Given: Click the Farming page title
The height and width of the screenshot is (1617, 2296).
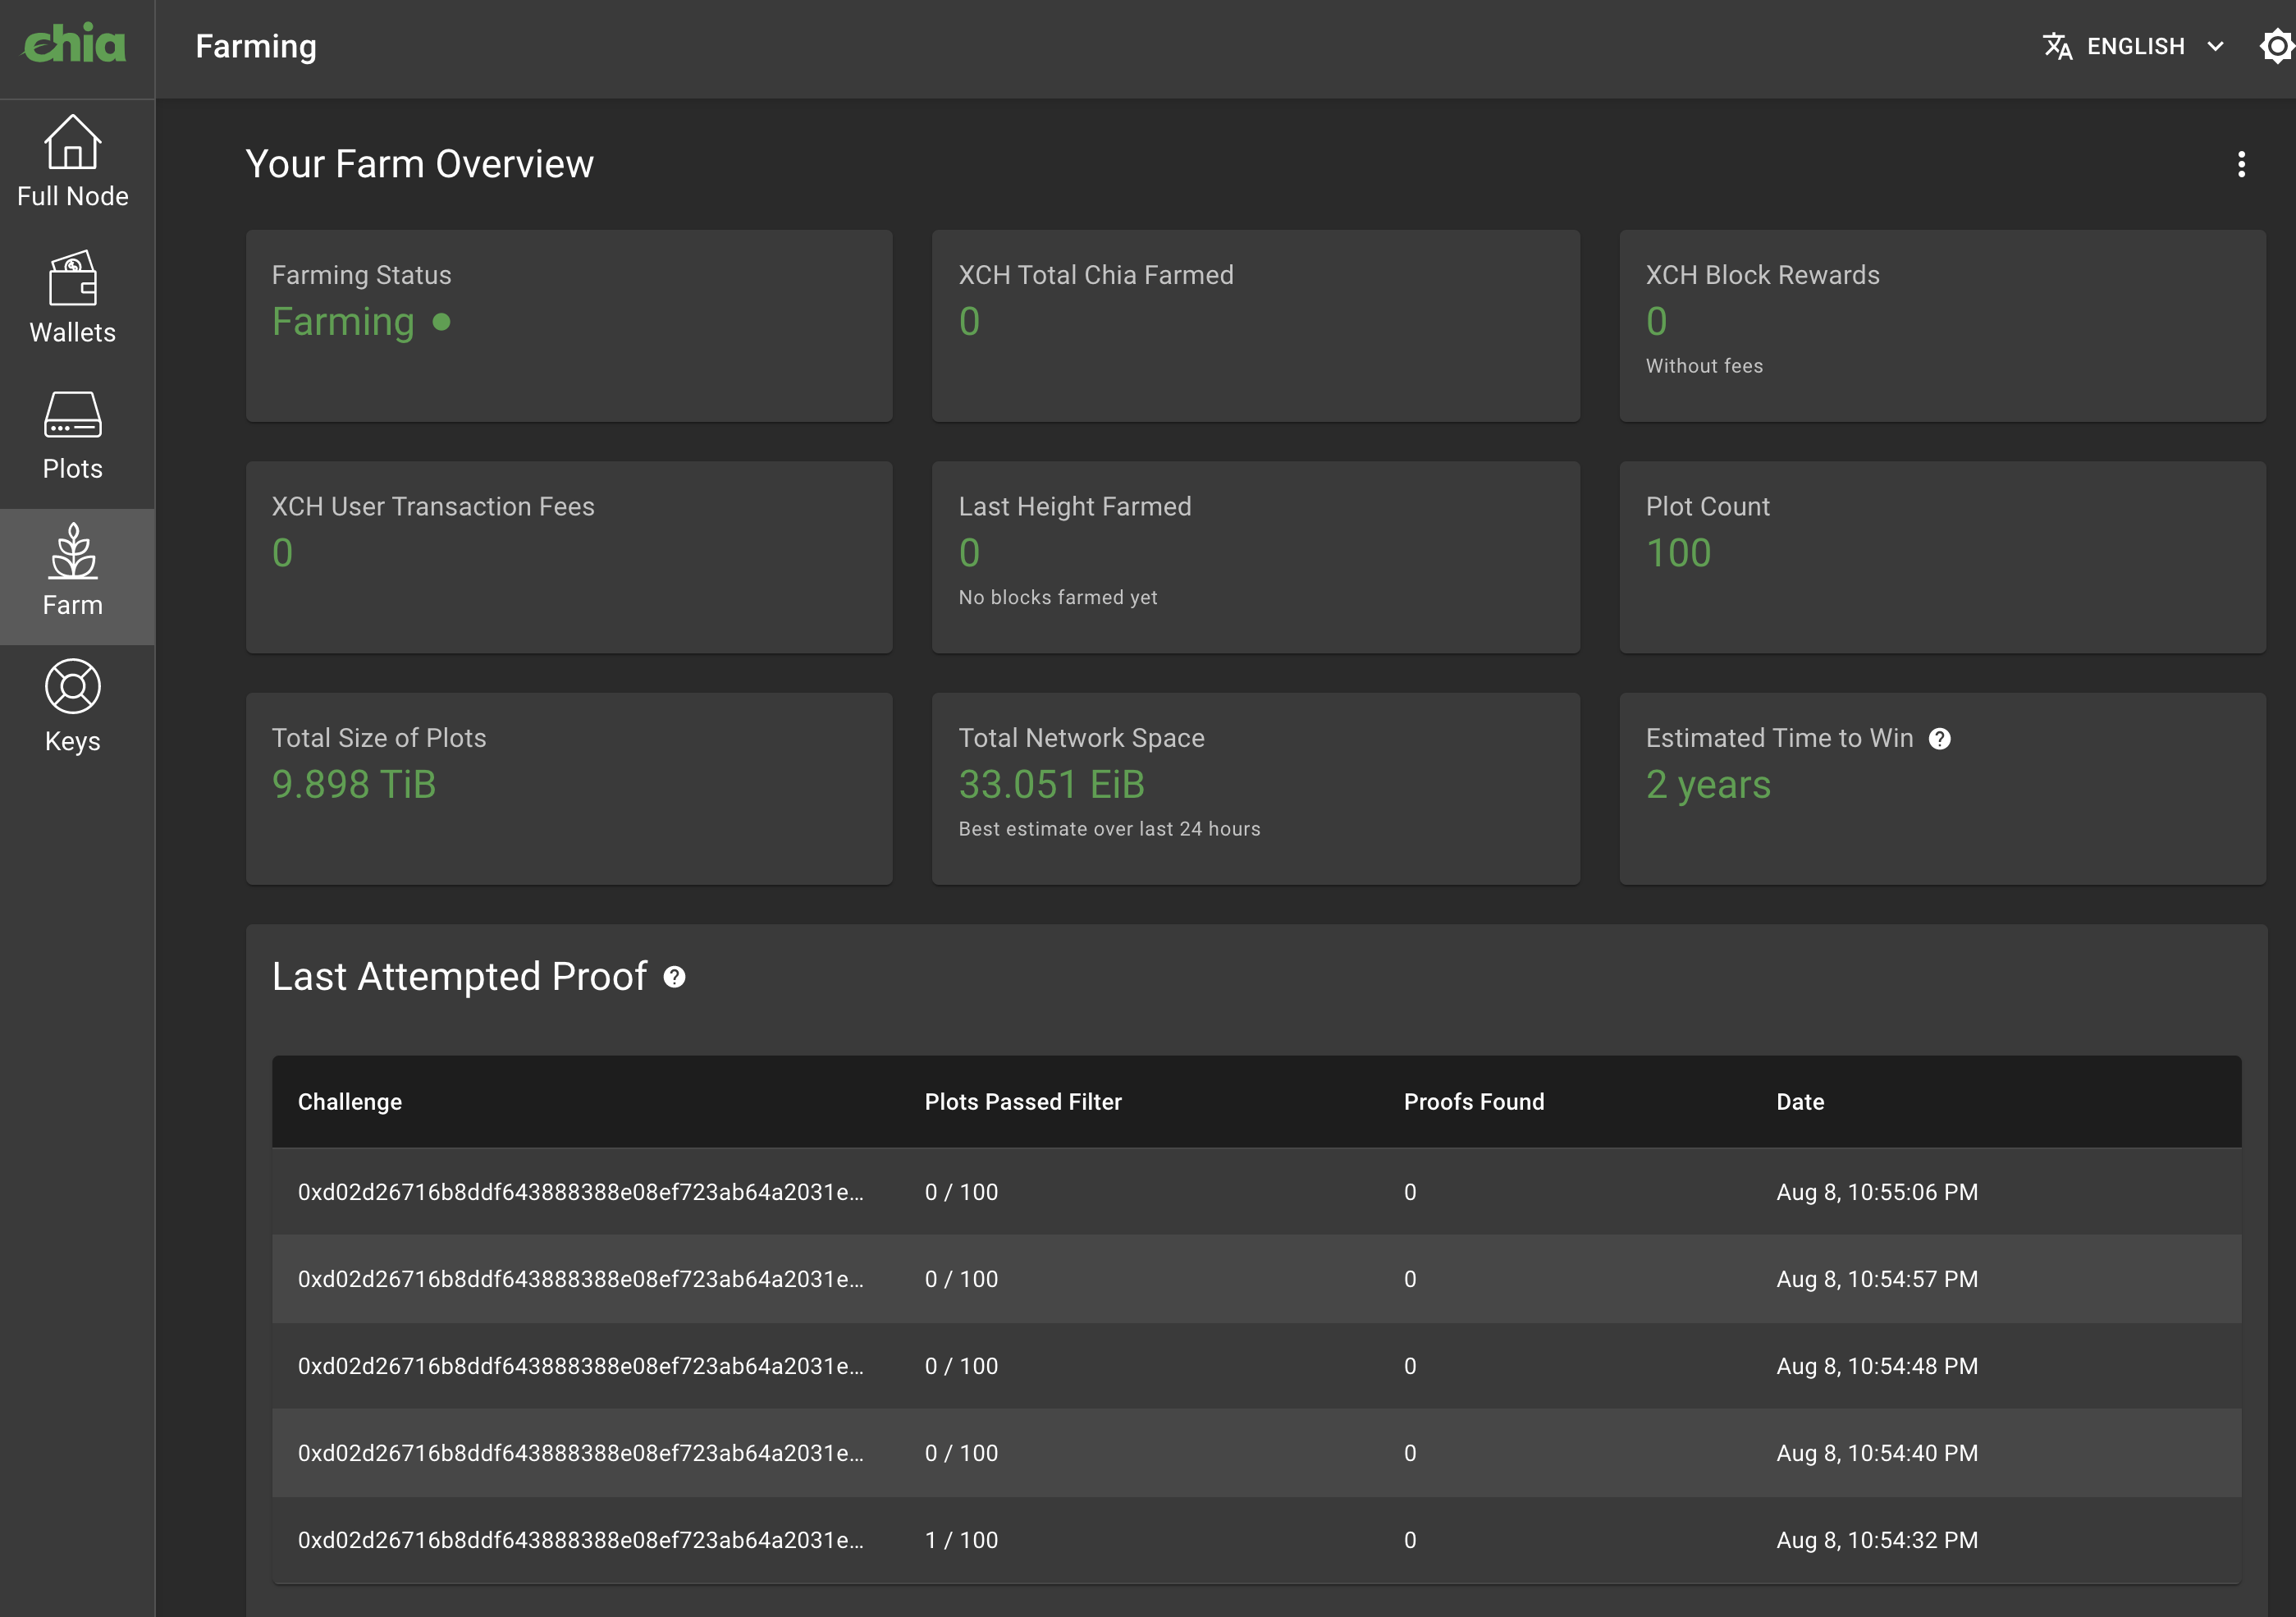Looking at the screenshot, I should pyautogui.click(x=256, y=46).
